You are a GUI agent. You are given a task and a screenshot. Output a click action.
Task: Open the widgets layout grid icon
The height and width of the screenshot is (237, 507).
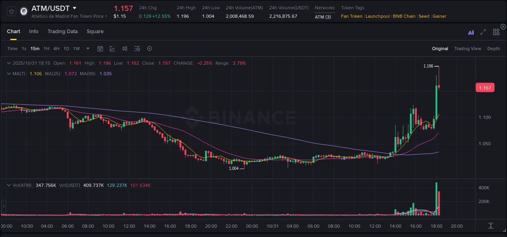(496, 32)
